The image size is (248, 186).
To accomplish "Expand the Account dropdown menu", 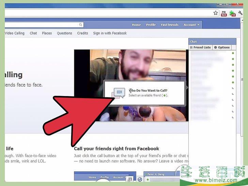I will click(191, 25).
